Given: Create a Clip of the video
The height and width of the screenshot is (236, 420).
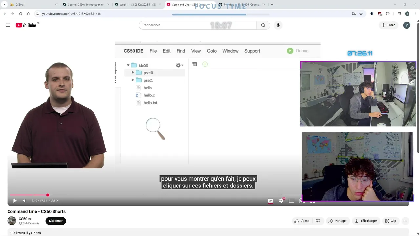Looking at the screenshot, I should click(x=390, y=221).
